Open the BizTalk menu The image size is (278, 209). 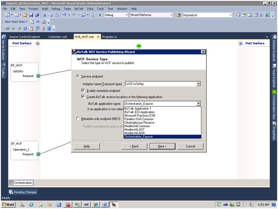point(79,9)
